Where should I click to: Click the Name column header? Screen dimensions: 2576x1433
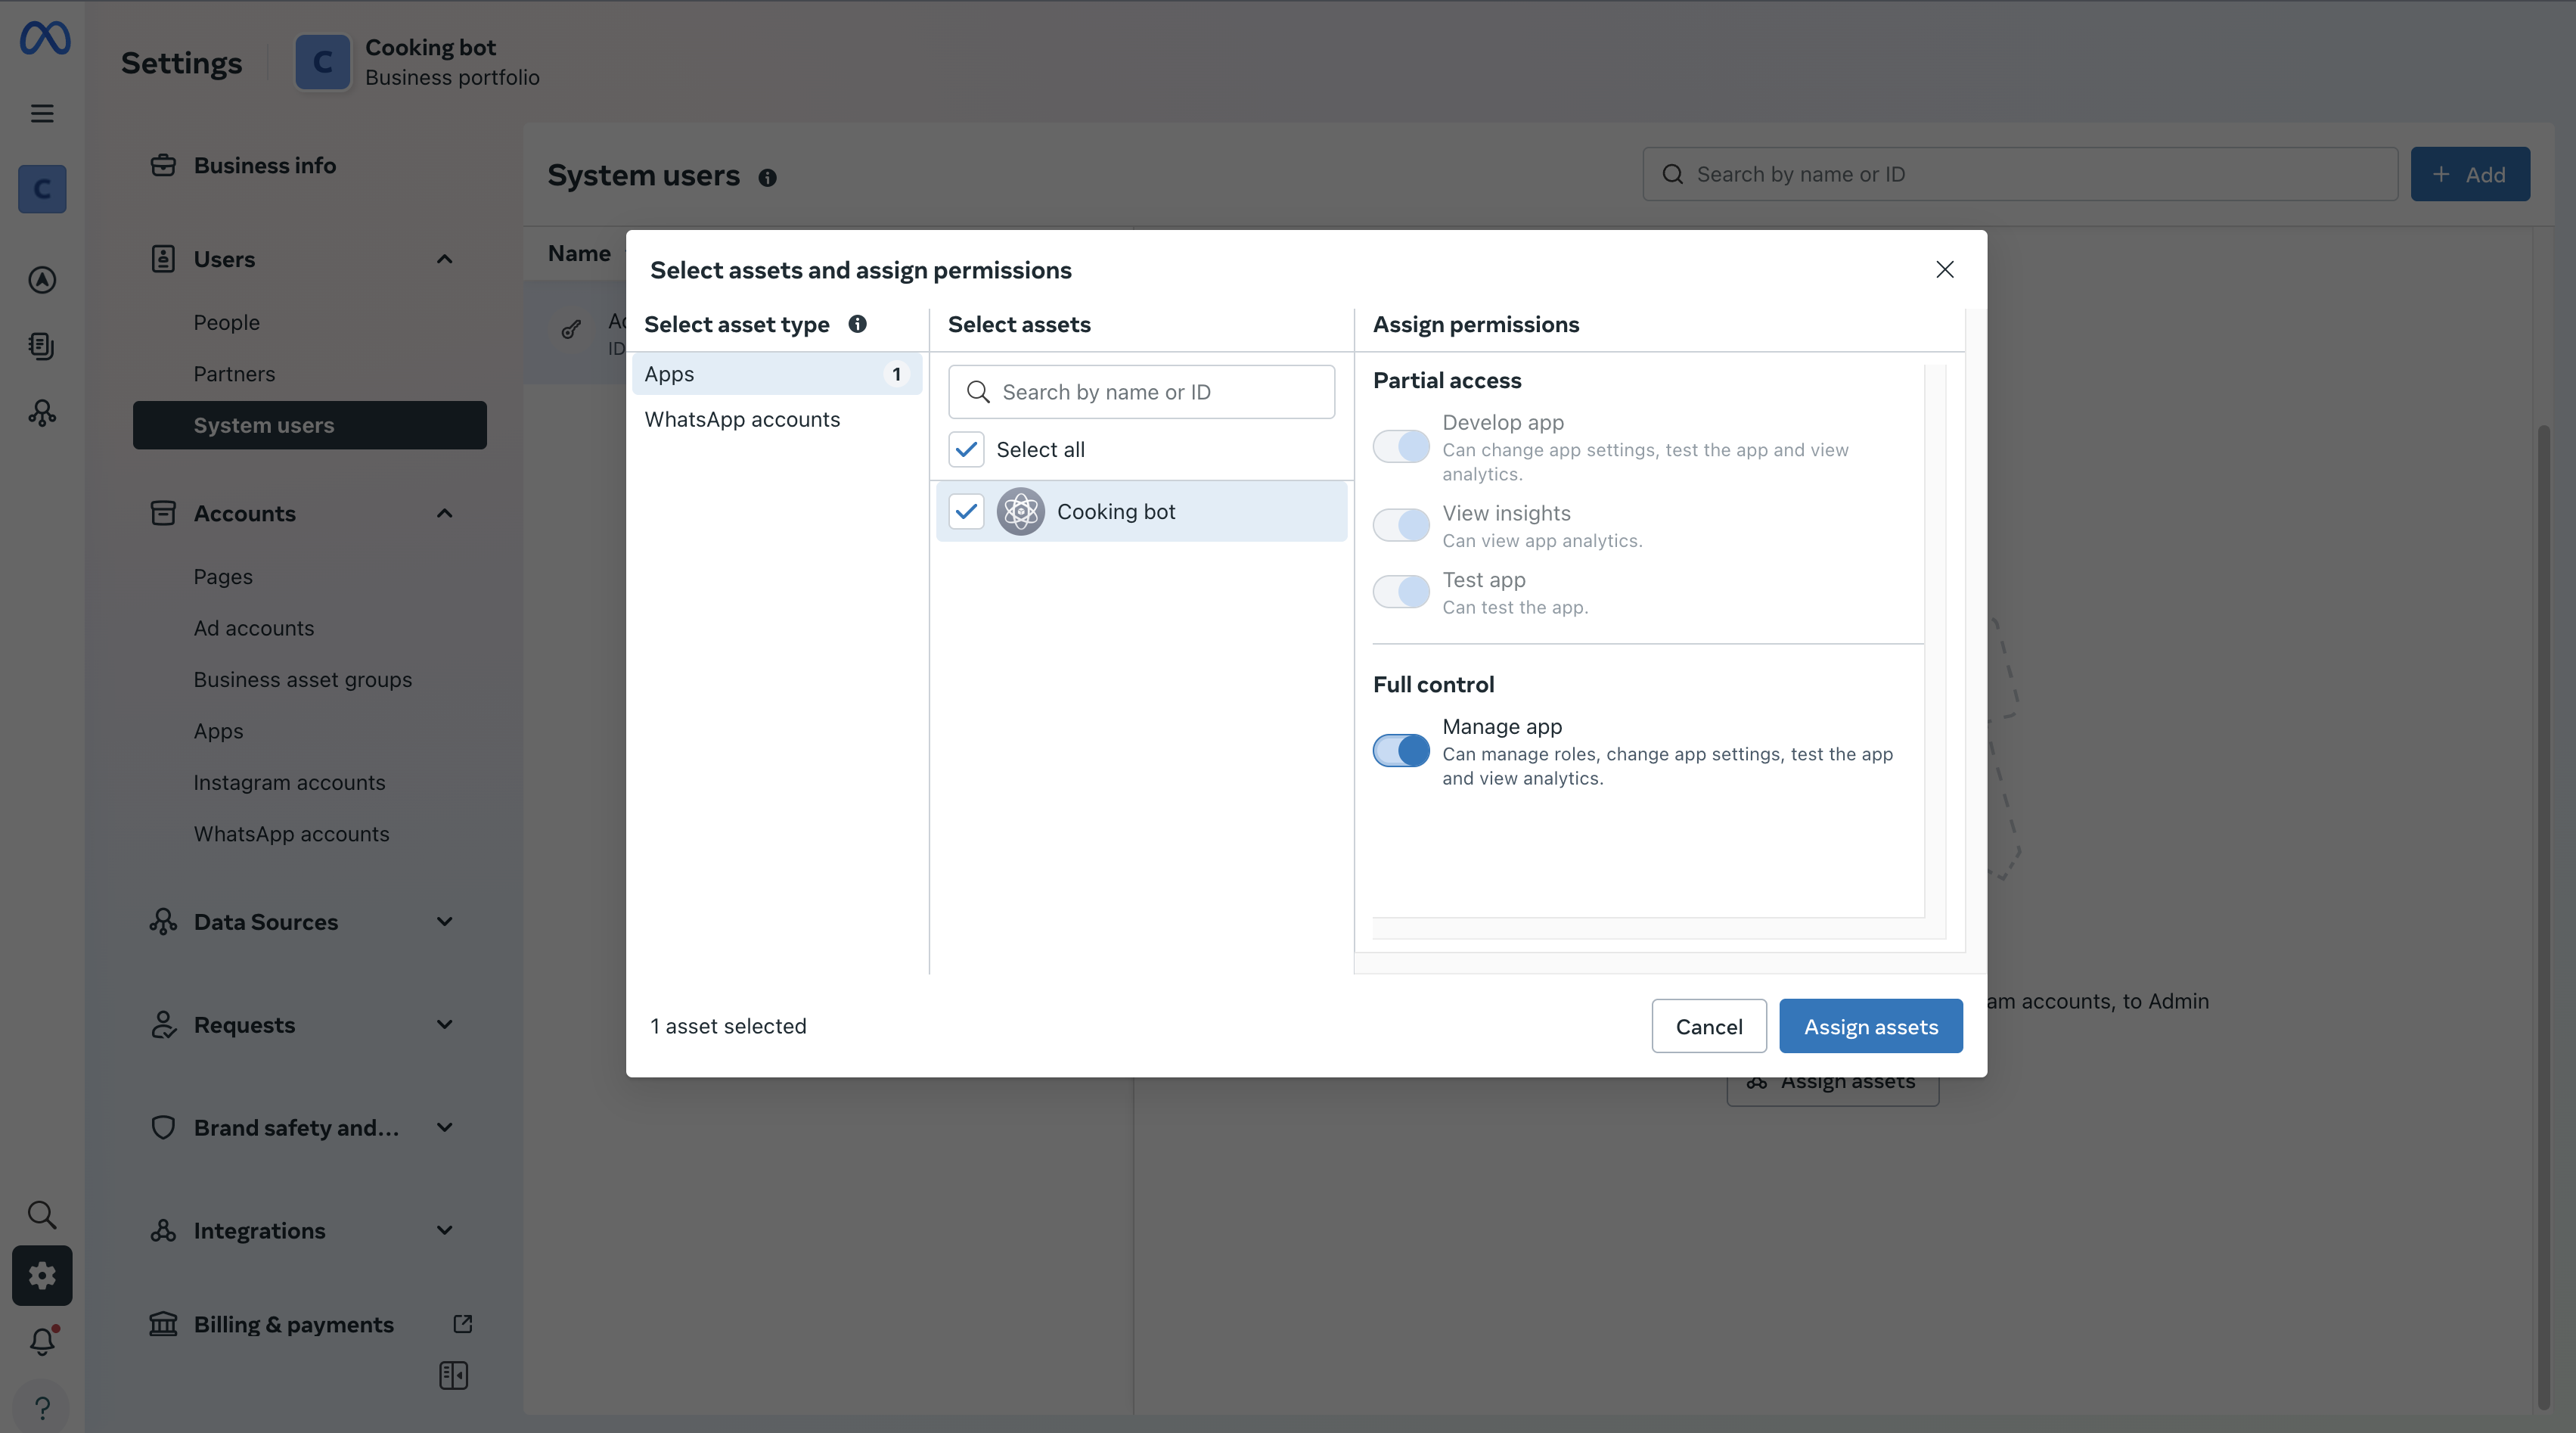(x=579, y=253)
